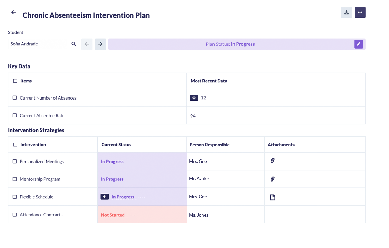Check the Items header checkbox
This screenshot has height=248, width=389.
(14, 80)
